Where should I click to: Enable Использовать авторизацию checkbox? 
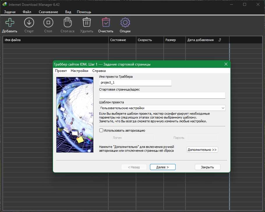[101, 130]
